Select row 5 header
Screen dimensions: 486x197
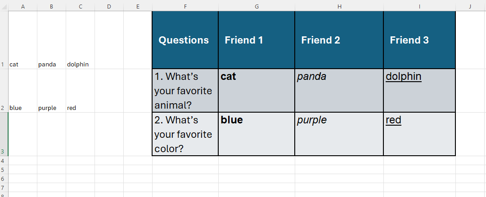click(4, 170)
